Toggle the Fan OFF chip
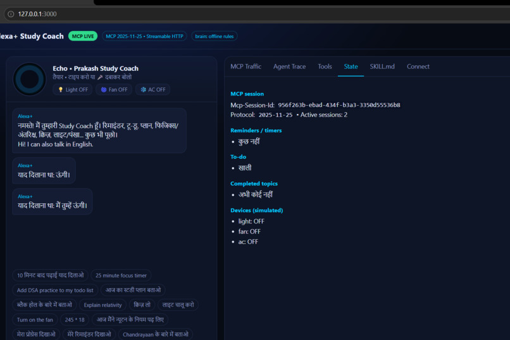Image resolution: width=510 pixels, height=340 pixels. 114,89
